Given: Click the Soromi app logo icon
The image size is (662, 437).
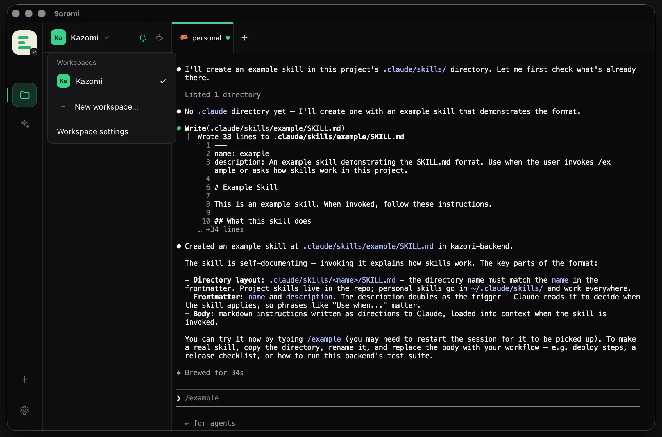Looking at the screenshot, I should click(x=24, y=42).
